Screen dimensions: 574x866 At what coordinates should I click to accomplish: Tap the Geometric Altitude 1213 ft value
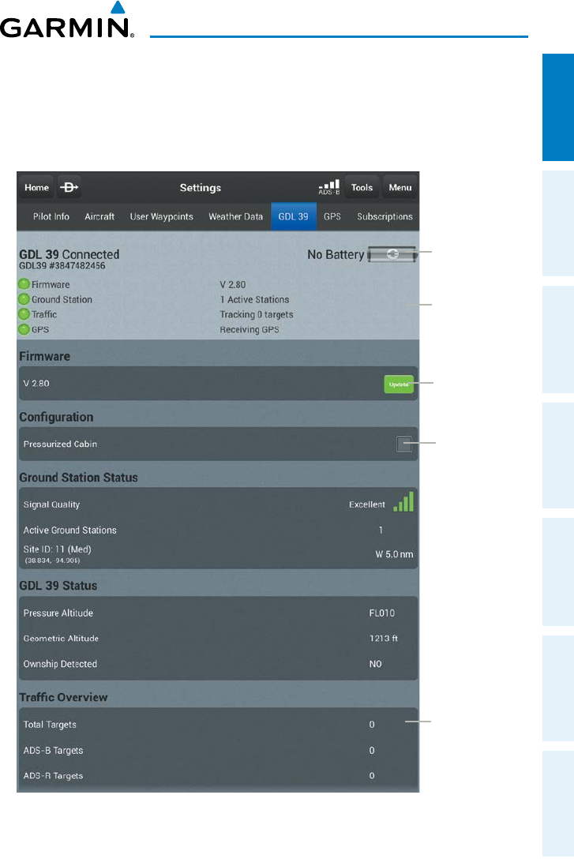(384, 638)
